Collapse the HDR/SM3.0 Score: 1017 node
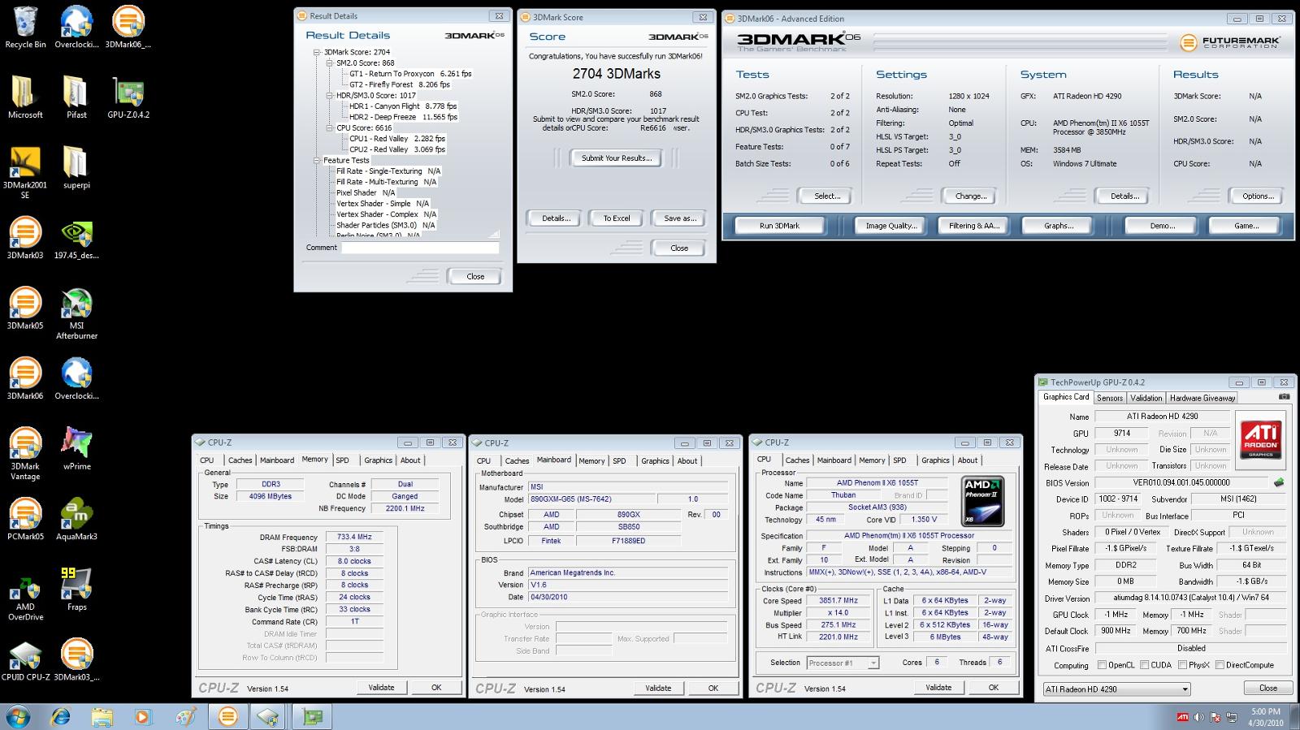The width and height of the screenshot is (1300, 730). pyautogui.click(x=330, y=95)
